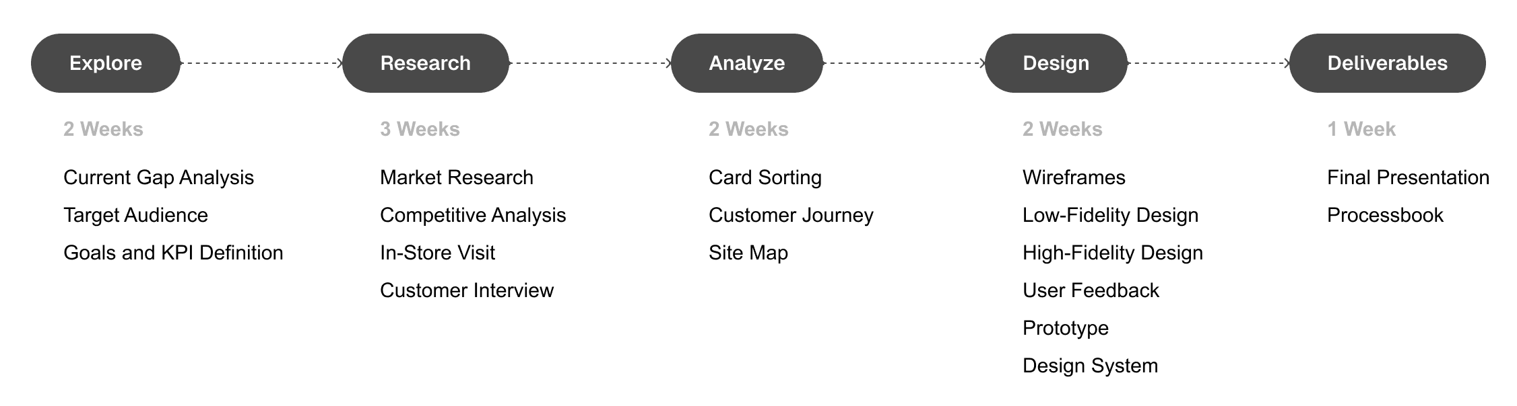
Task: Click the High-Fidelity Design item
Action: coord(1113,253)
